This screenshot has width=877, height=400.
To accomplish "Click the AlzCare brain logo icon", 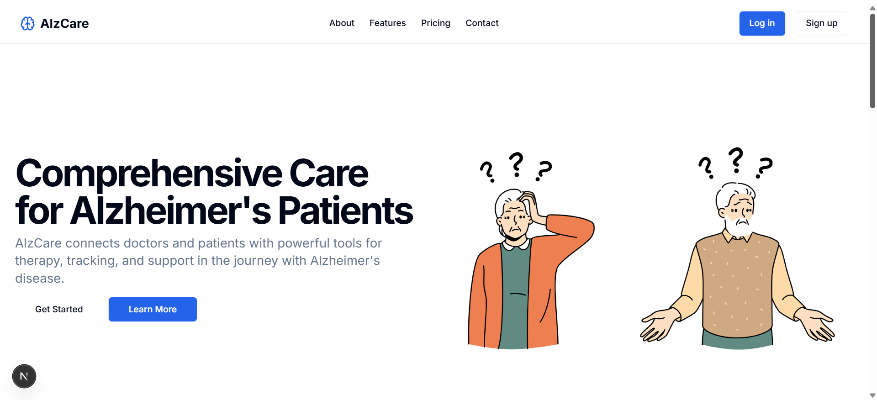I will [27, 23].
